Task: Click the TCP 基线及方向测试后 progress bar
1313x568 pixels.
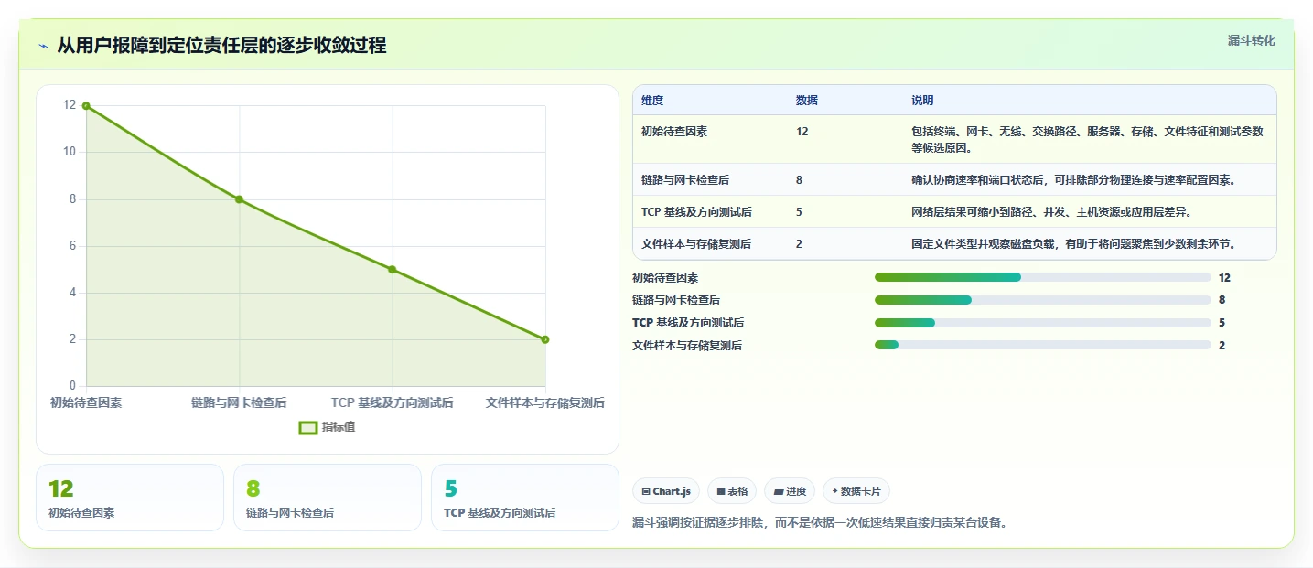Action: 1043,323
